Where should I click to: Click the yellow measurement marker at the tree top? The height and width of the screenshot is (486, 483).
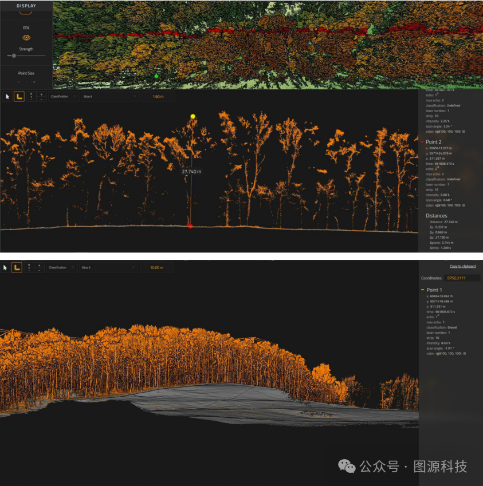click(193, 116)
